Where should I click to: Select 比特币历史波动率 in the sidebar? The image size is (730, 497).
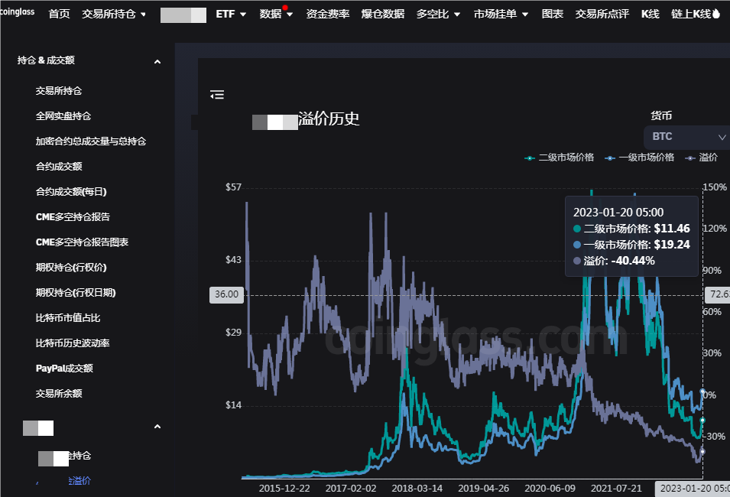tap(73, 343)
